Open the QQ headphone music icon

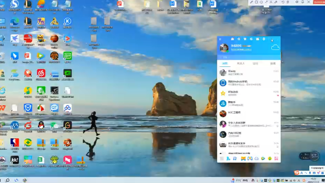(235, 158)
